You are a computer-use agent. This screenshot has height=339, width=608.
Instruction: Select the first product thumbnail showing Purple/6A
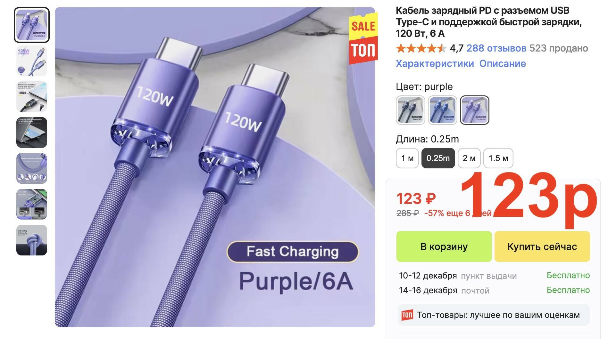(x=32, y=25)
